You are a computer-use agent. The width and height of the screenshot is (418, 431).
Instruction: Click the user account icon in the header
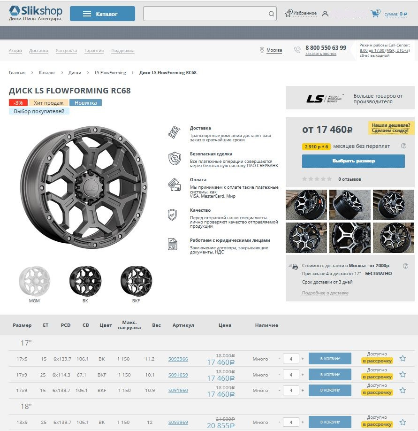point(325,14)
